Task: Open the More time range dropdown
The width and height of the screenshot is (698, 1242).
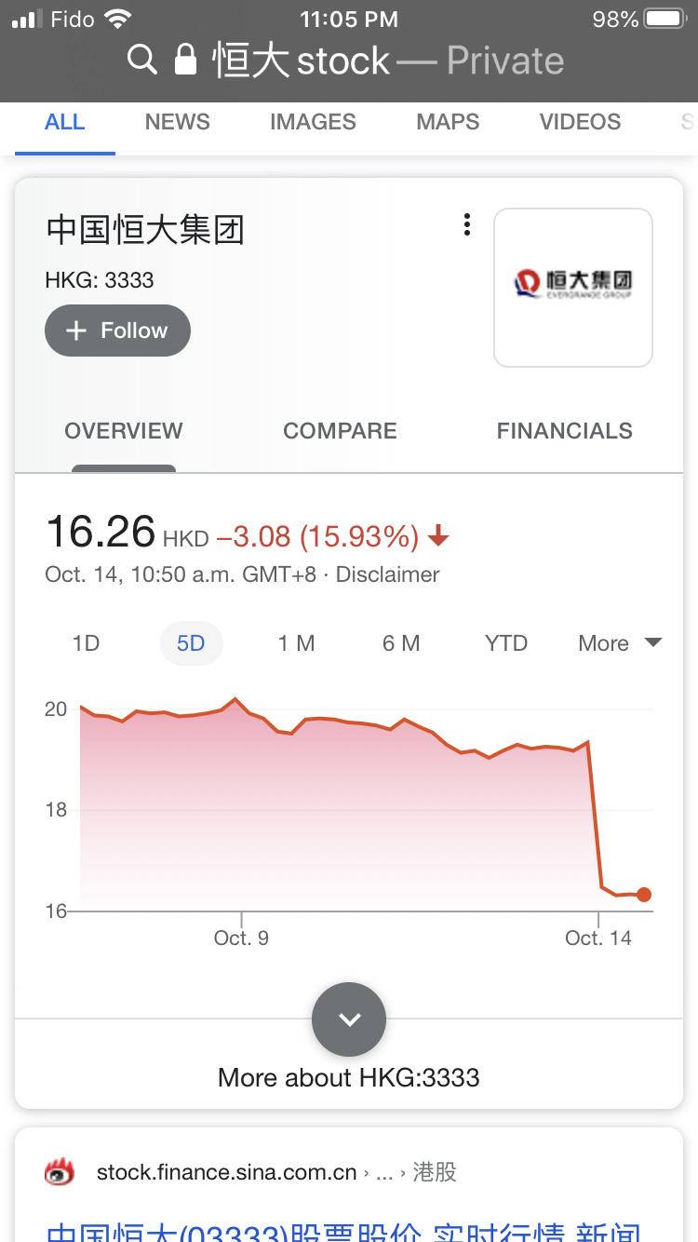Action: coord(620,643)
